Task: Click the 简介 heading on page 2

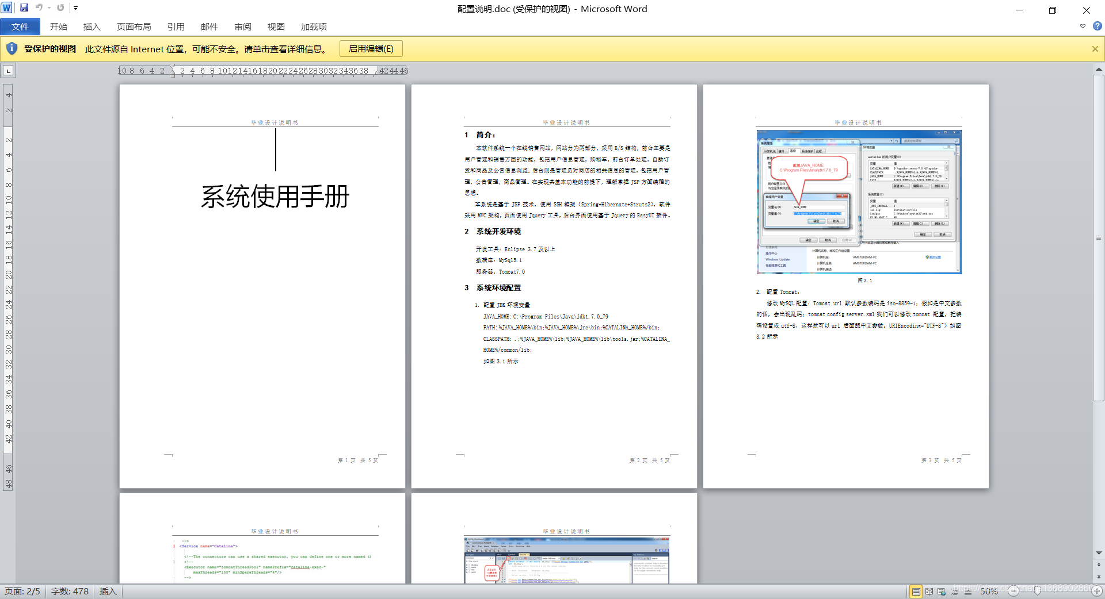Action: [x=486, y=135]
